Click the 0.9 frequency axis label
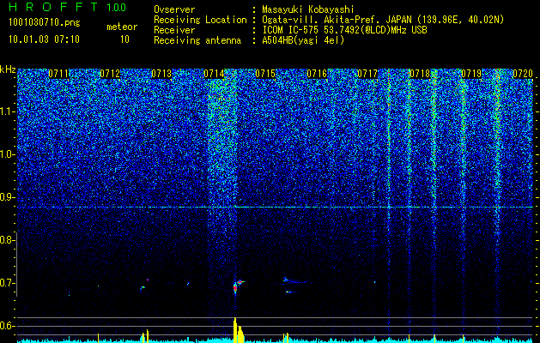 pos(7,197)
